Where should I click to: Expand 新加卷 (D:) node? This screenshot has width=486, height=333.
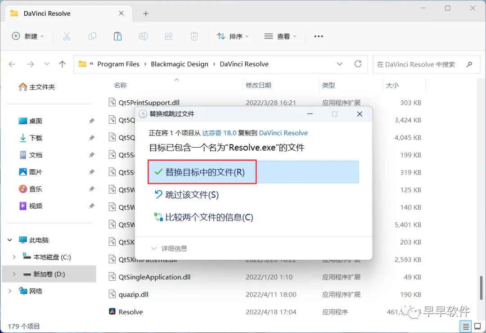tap(14, 274)
